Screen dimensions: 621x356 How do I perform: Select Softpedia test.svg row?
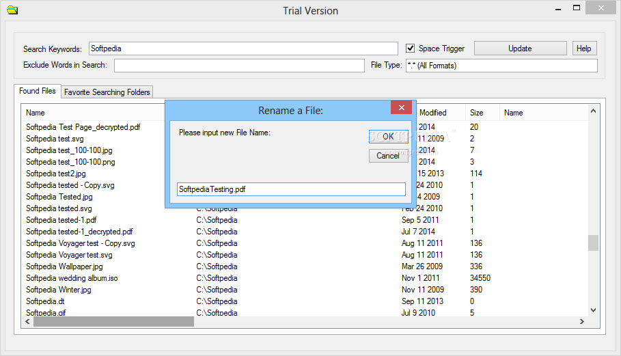55,139
